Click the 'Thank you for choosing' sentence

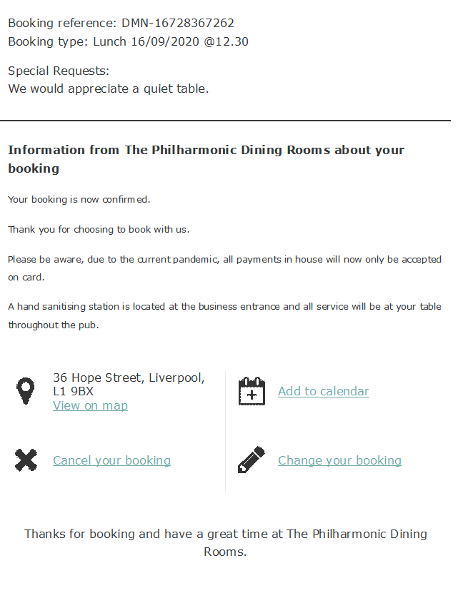pyautogui.click(x=99, y=229)
